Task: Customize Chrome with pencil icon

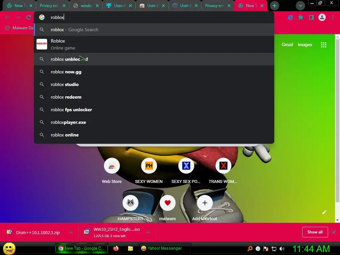Action: (x=324, y=212)
